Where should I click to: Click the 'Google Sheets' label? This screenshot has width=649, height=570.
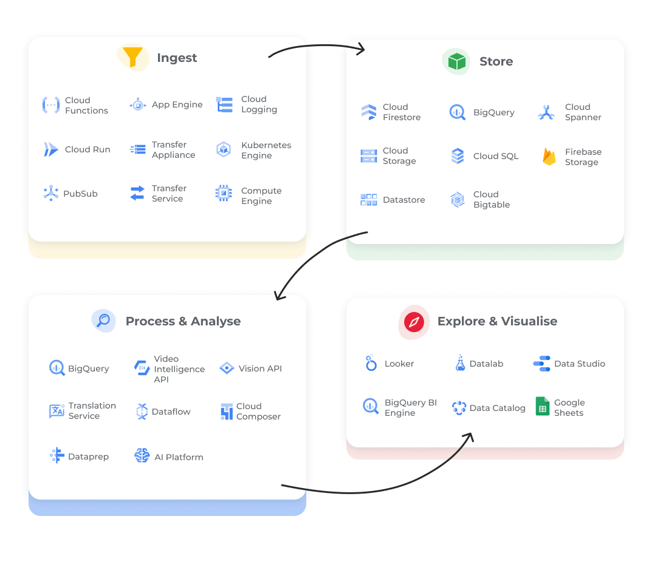(569, 407)
